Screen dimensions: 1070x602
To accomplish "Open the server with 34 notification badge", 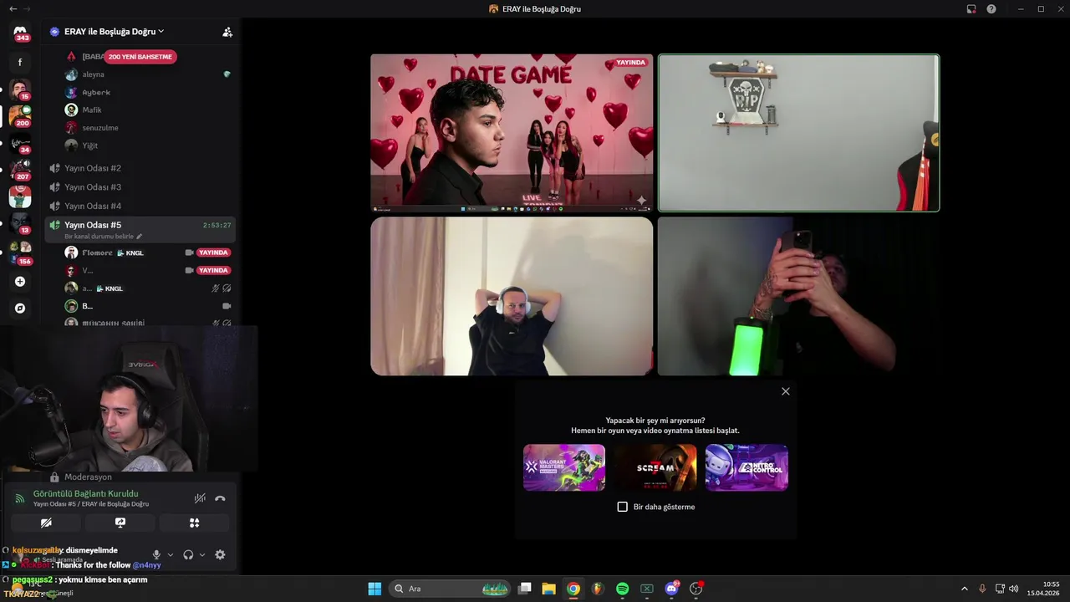I will click(x=20, y=143).
